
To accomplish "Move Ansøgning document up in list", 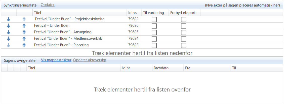I will 24,32.
